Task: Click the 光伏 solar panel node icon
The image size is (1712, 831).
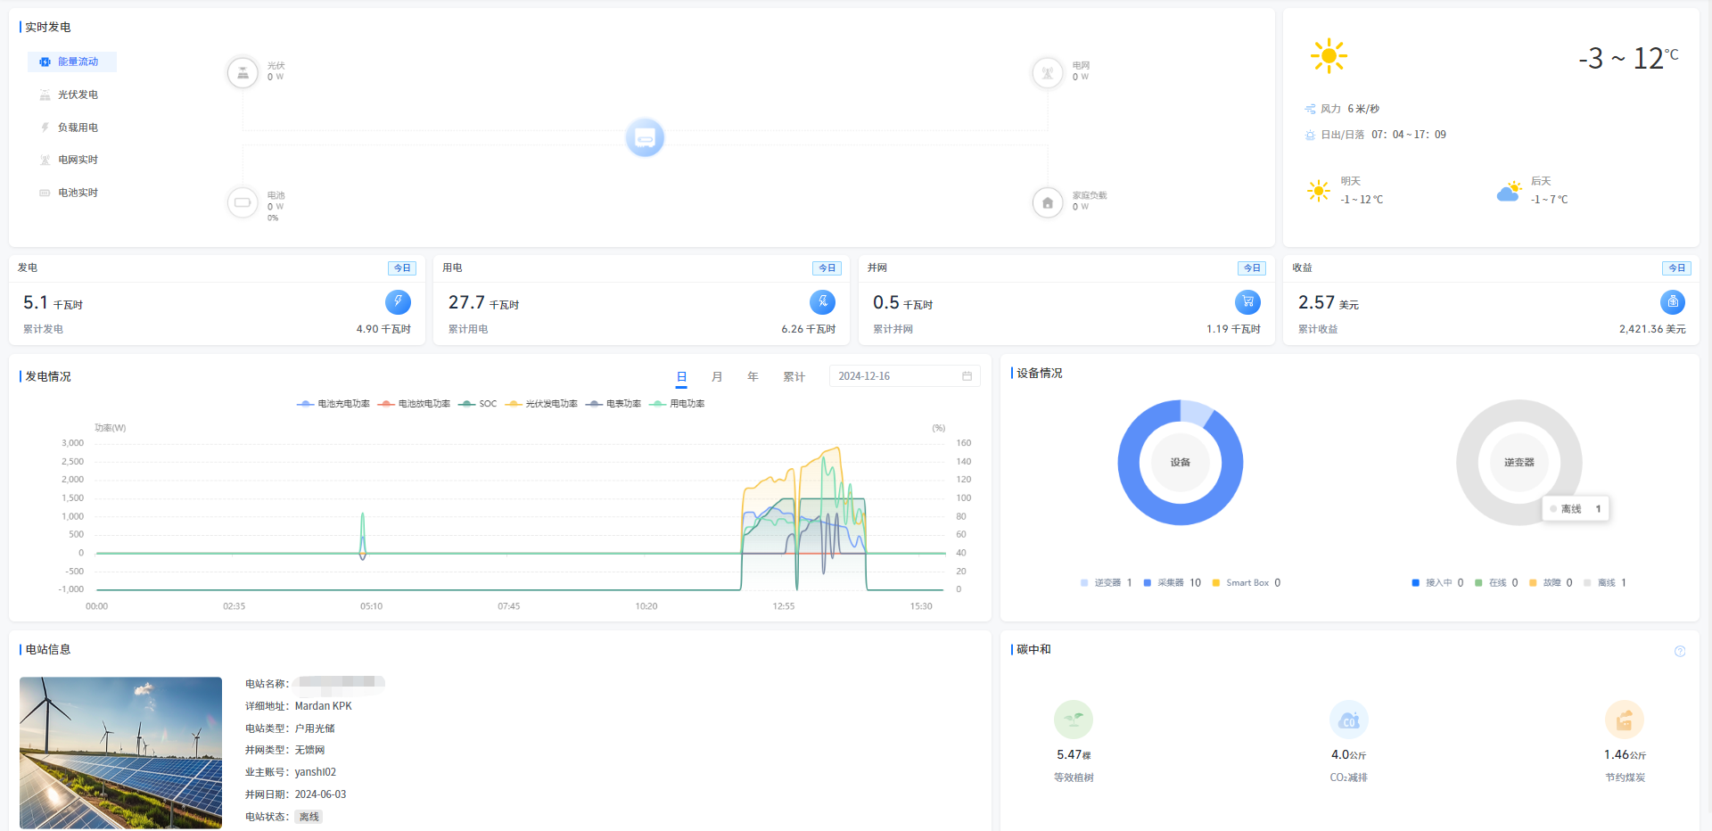Action: (243, 72)
